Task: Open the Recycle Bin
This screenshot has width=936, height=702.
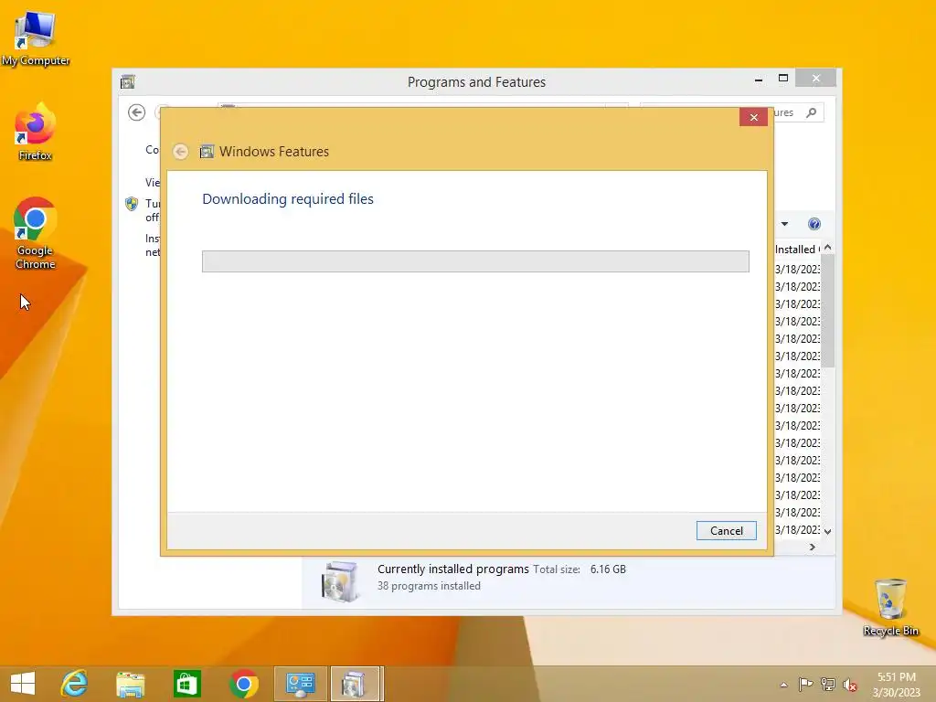Action: pyautogui.click(x=890, y=607)
